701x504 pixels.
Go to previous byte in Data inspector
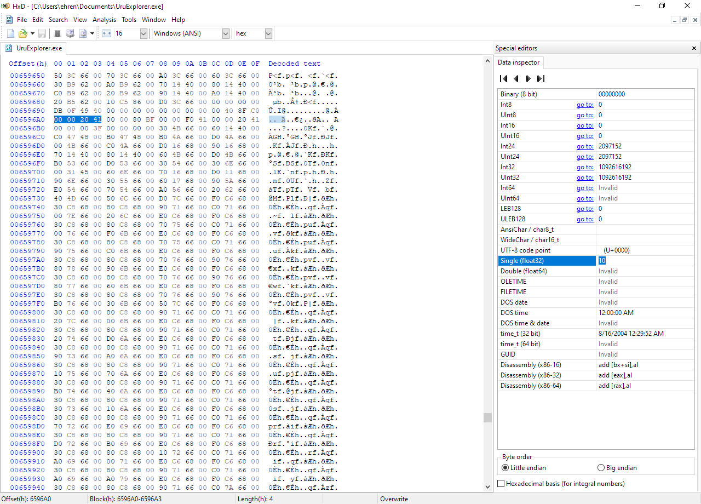(516, 78)
